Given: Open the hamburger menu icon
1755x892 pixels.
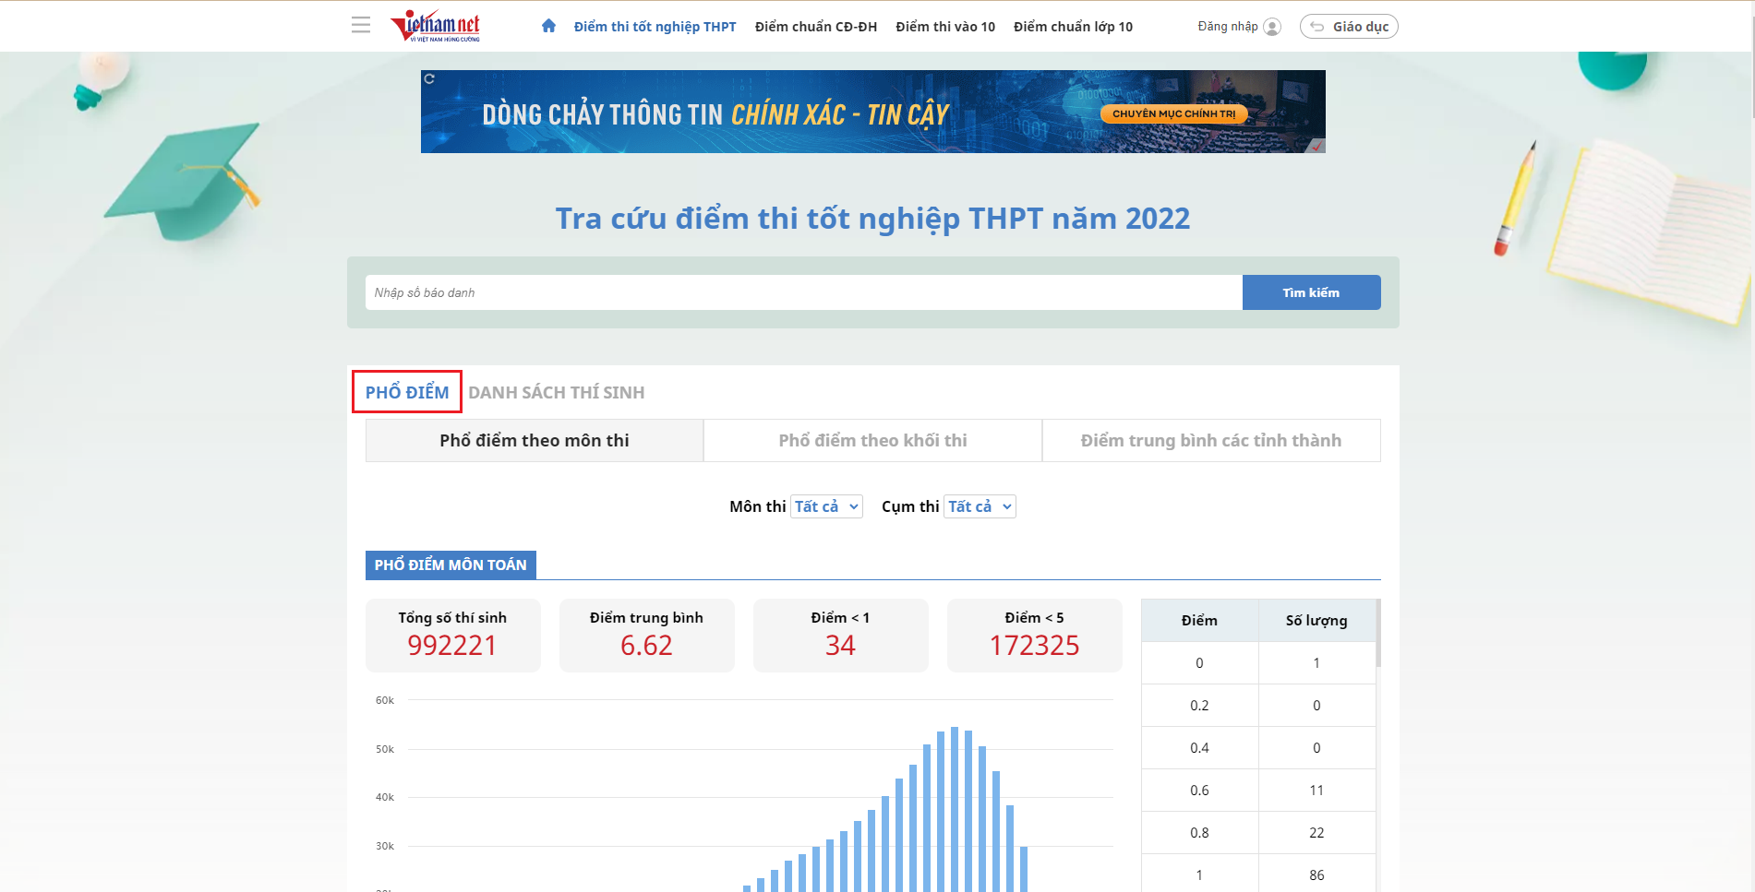Looking at the screenshot, I should tap(361, 26).
